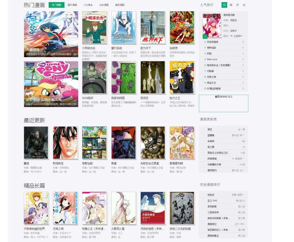Open the 仙根录 title link
This screenshot has width=294, height=242.
(174, 48)
